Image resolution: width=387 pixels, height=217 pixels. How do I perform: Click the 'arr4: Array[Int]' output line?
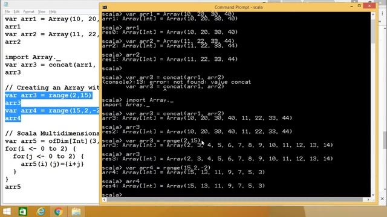[183, 172]
